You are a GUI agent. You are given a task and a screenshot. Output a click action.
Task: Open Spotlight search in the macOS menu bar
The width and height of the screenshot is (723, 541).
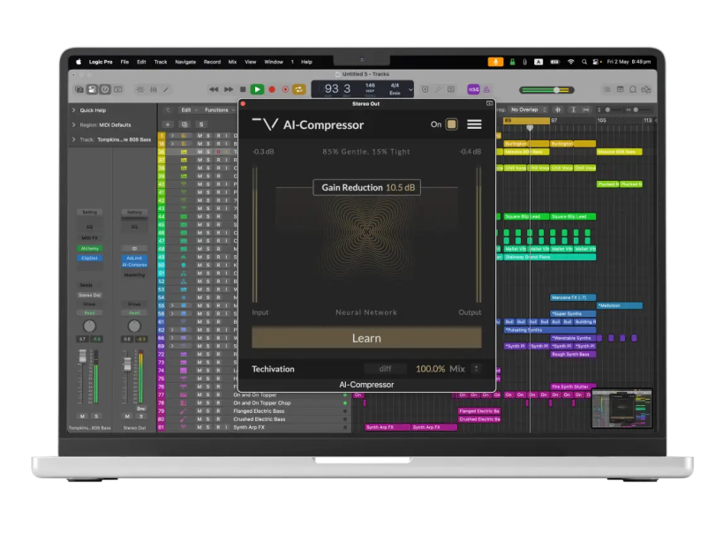tap(584, 62)
